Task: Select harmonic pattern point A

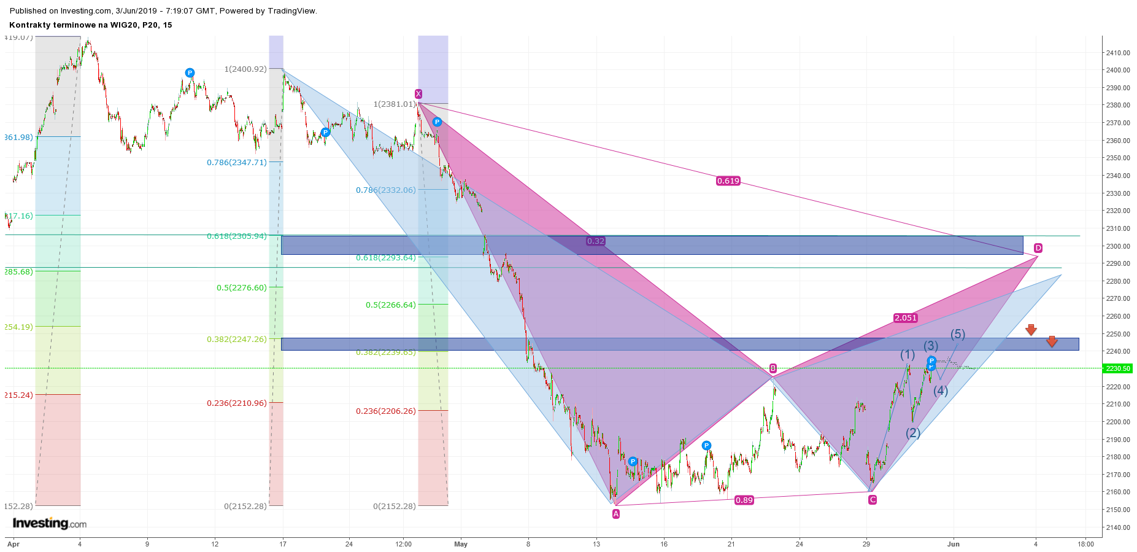Action: pyautogui.click(x=616, y=514)
